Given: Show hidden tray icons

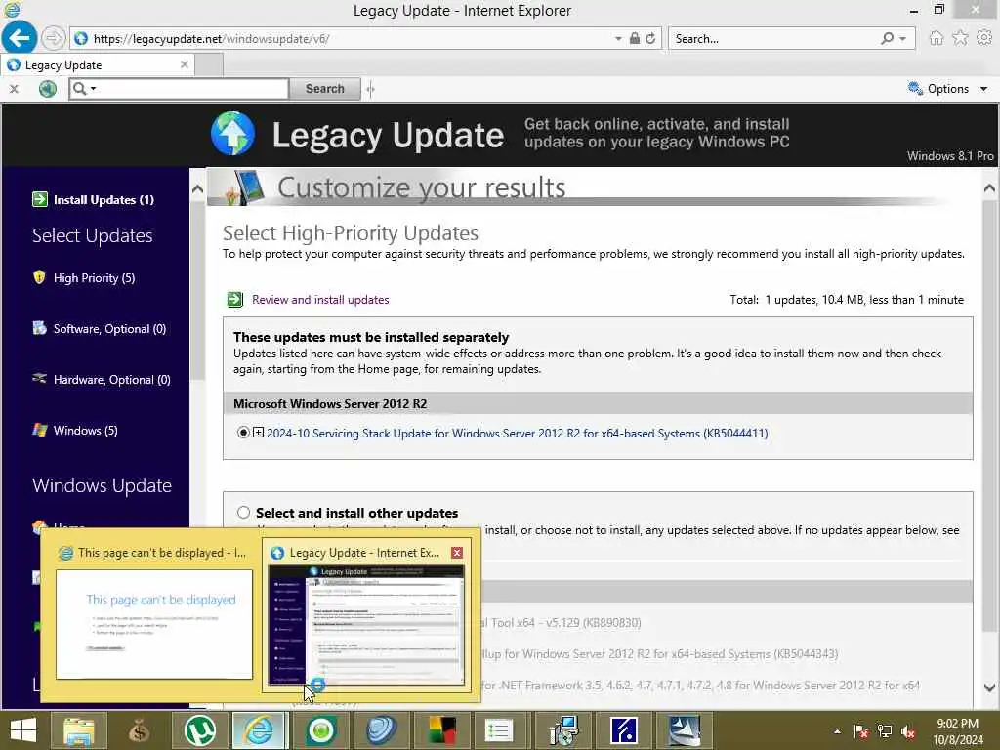Looking at the screenshot, I should tap(837, 731).
